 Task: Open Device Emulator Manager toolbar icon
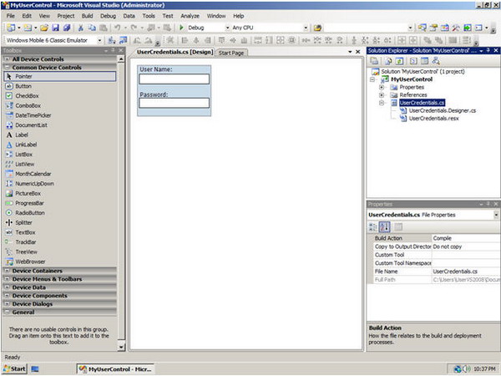click(123, 40)
